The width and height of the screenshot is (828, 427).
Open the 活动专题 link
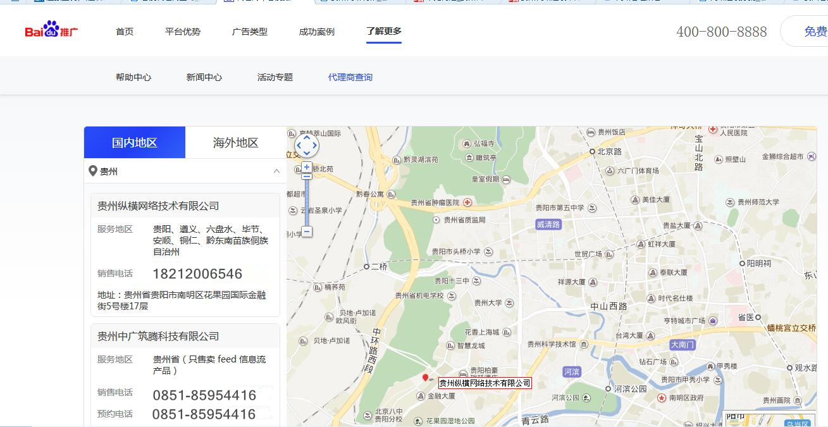[x=275, y=77]
